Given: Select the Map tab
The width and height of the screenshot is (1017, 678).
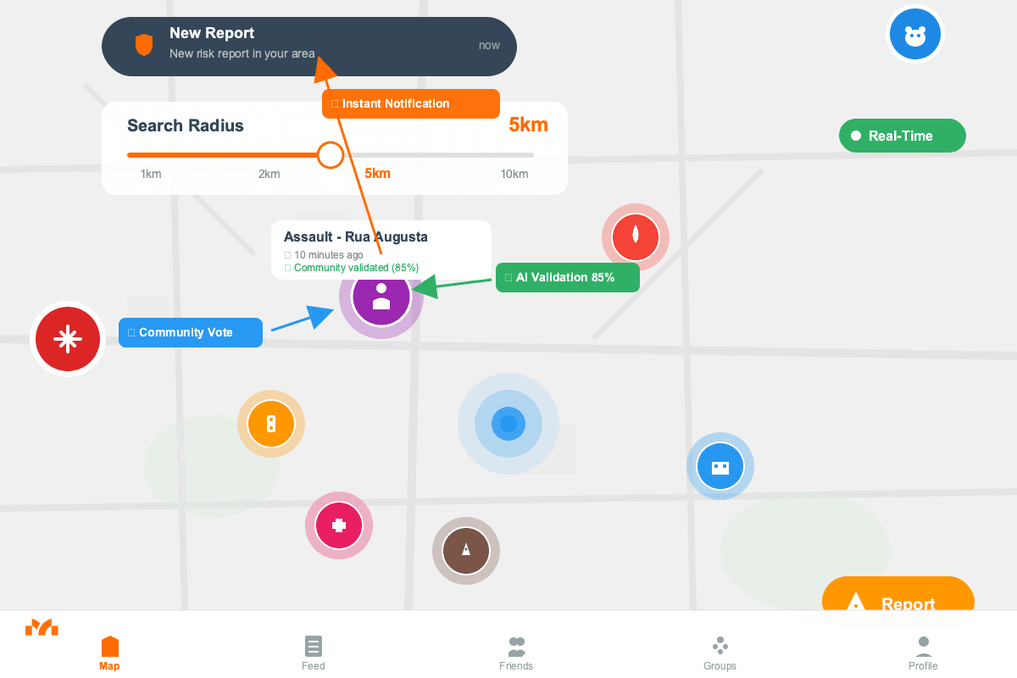Looking at the screenshot, I should (x=109, y=653).
